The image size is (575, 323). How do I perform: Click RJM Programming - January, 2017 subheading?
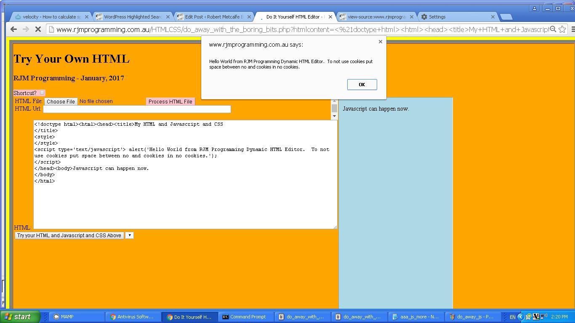[69, 78]
